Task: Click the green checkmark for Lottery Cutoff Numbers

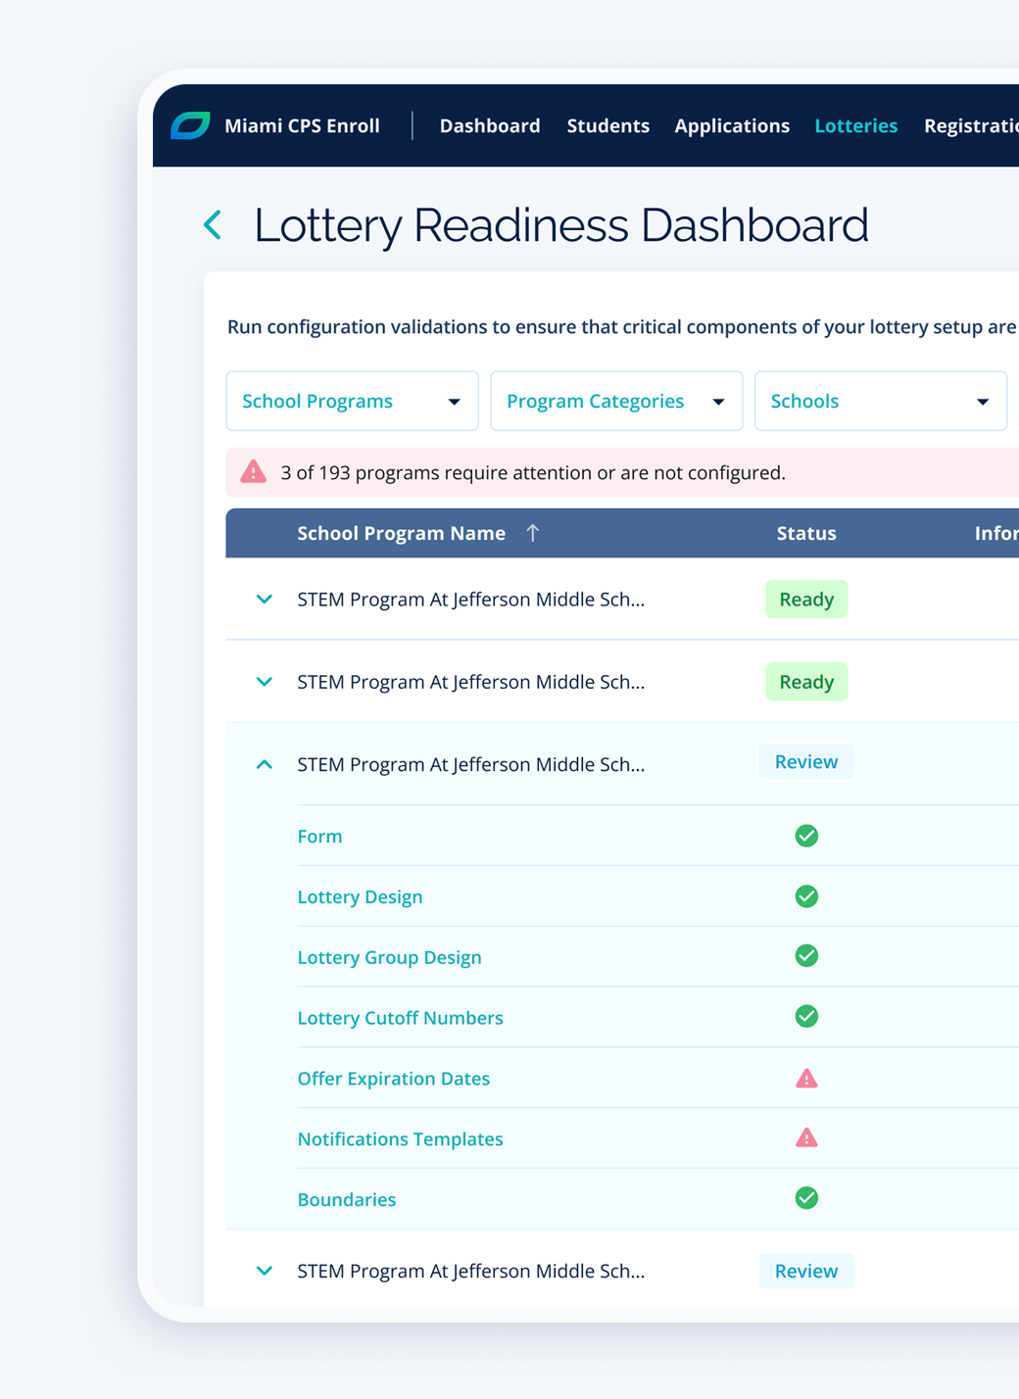Action: (806, 1017)
